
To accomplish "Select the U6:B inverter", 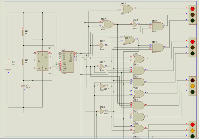I will pos(102,45).
